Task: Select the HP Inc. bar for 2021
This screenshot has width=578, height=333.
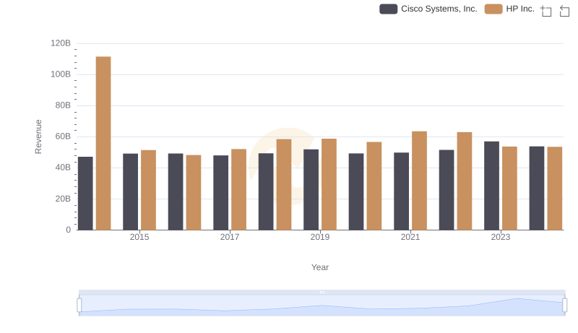Action: [420, 181]
